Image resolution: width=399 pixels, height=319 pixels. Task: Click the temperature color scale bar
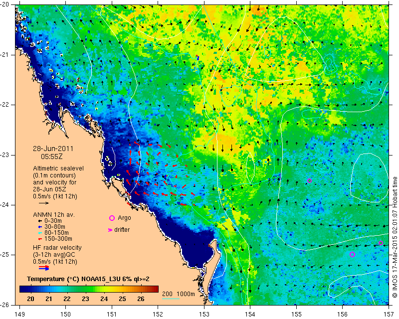pyautogui.click(x=89, y=289)
